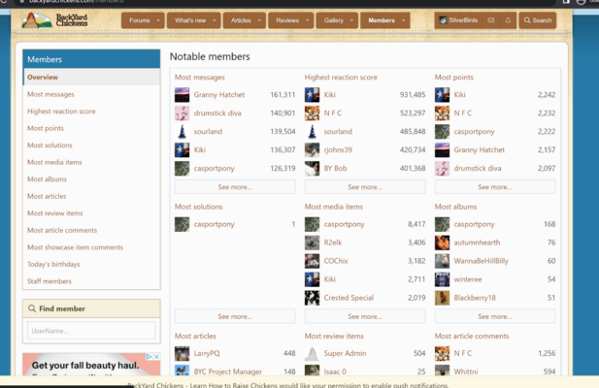Click casportpony avatar under Most points
The width and height of the screenshot is (599, 388).
point(442,131)
